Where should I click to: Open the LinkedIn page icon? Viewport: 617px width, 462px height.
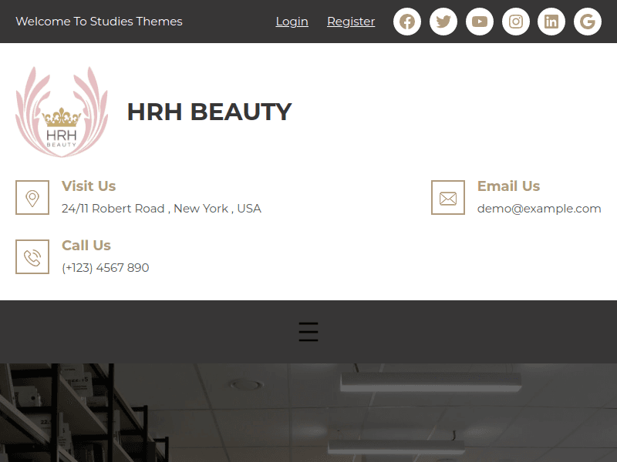551,22
